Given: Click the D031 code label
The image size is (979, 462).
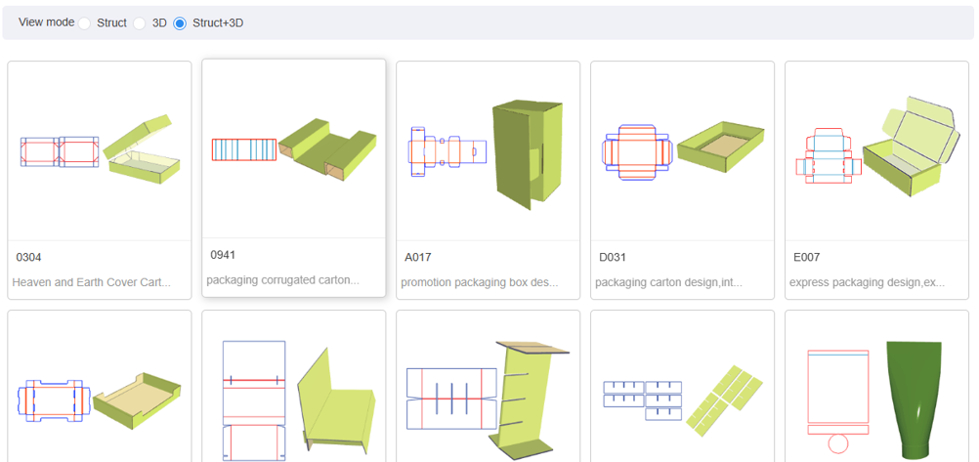Looking at the screenshot, I should point(613,257).
